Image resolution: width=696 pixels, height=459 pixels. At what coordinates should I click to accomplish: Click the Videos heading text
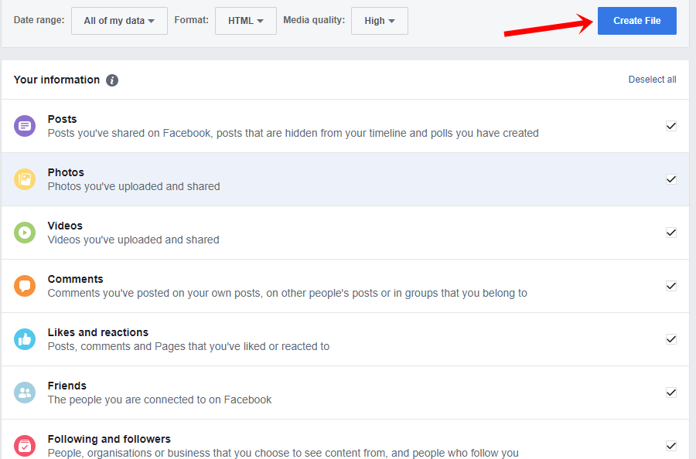(65, 226)
